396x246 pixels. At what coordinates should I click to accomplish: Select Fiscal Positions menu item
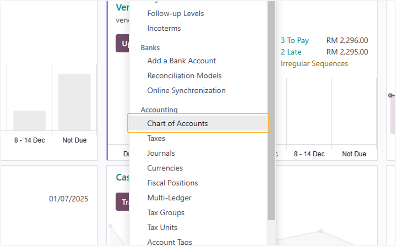tap(173, 183)
